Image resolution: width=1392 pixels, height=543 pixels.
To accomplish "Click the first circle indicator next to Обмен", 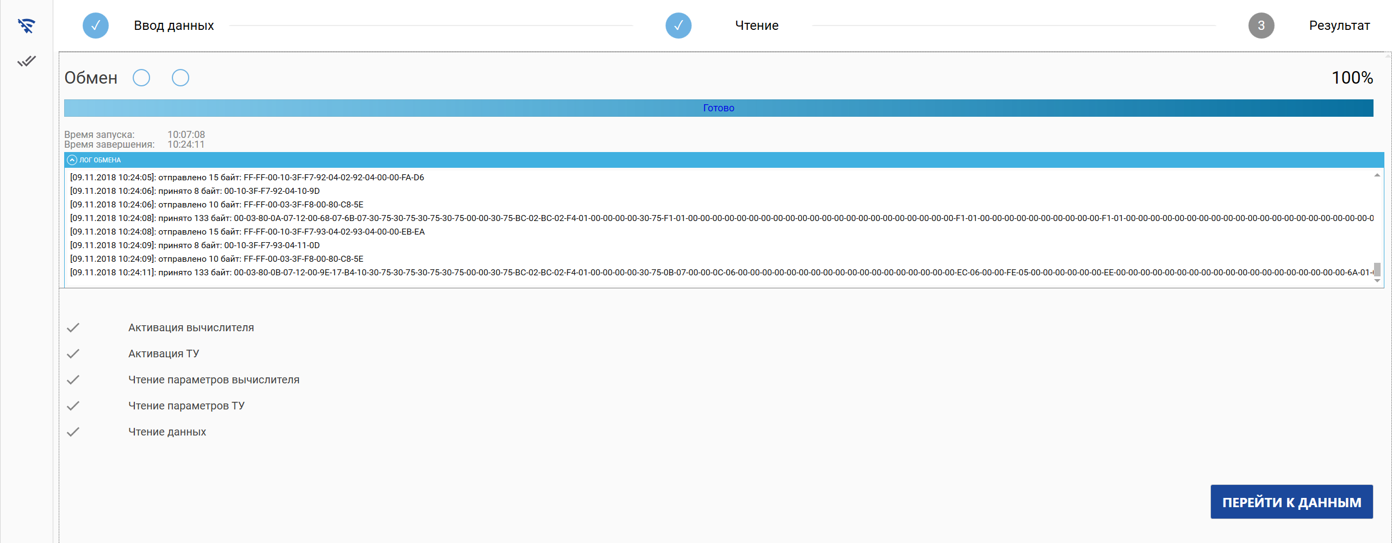I will 141,78.
